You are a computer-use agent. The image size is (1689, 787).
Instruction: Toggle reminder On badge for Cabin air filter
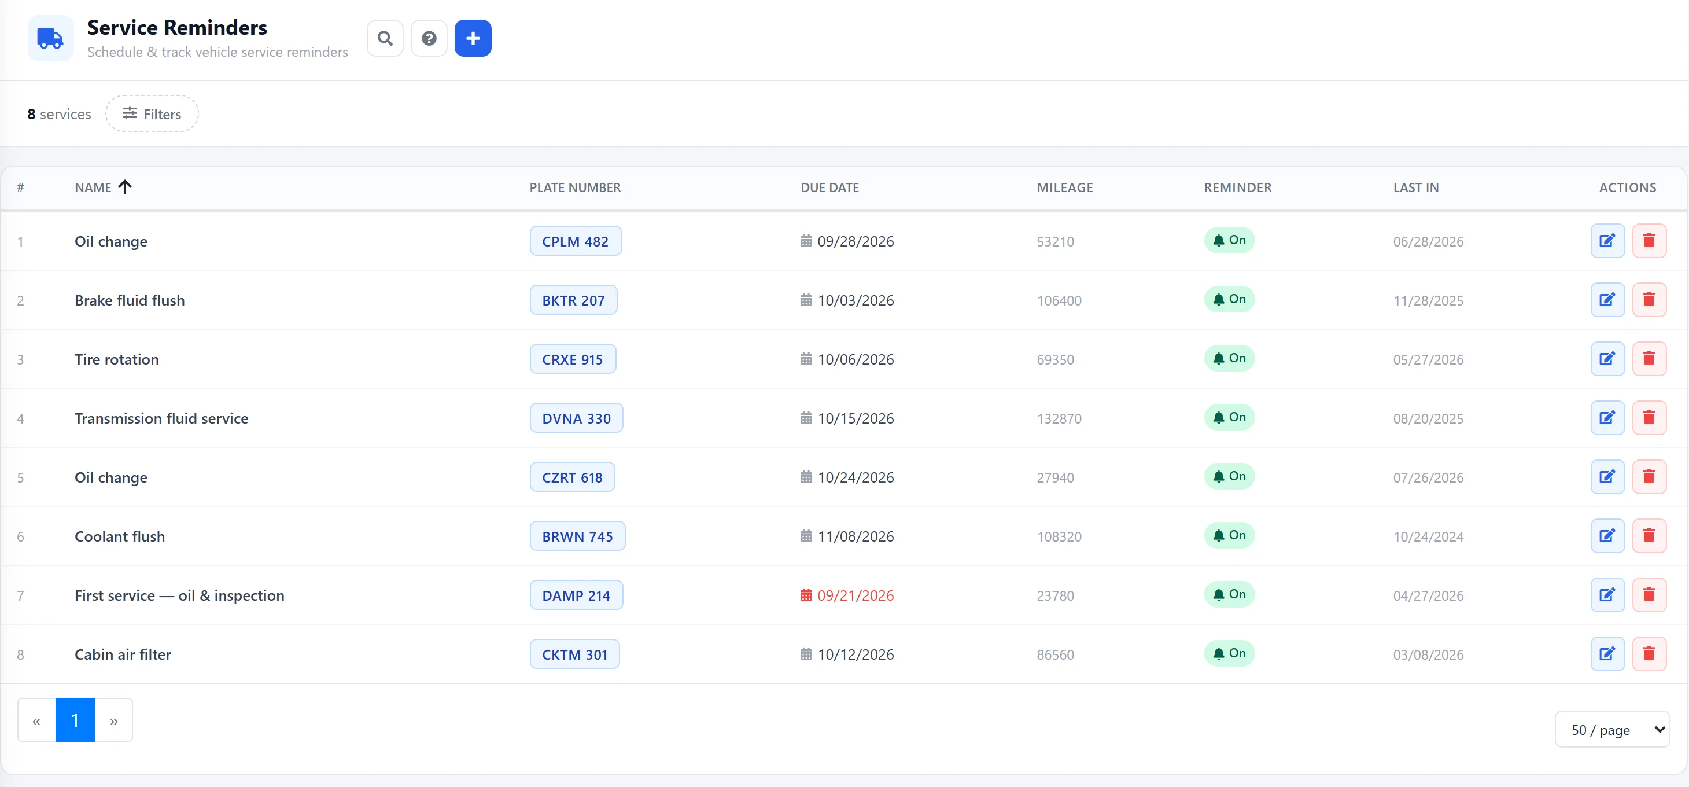coord(1229,653)
